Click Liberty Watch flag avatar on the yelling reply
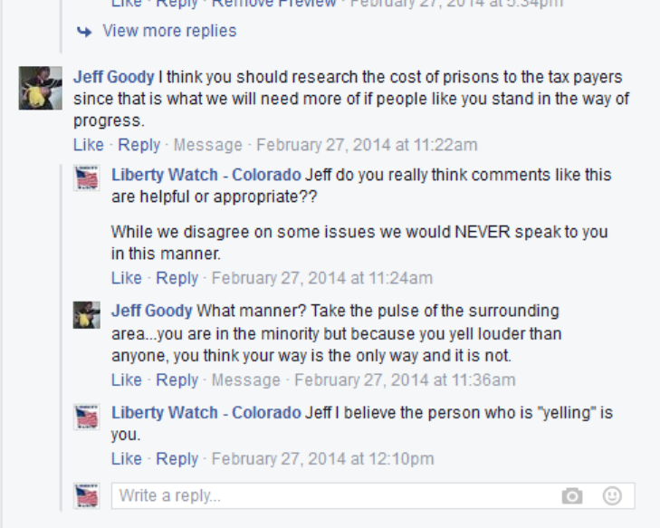 [87, 417]
